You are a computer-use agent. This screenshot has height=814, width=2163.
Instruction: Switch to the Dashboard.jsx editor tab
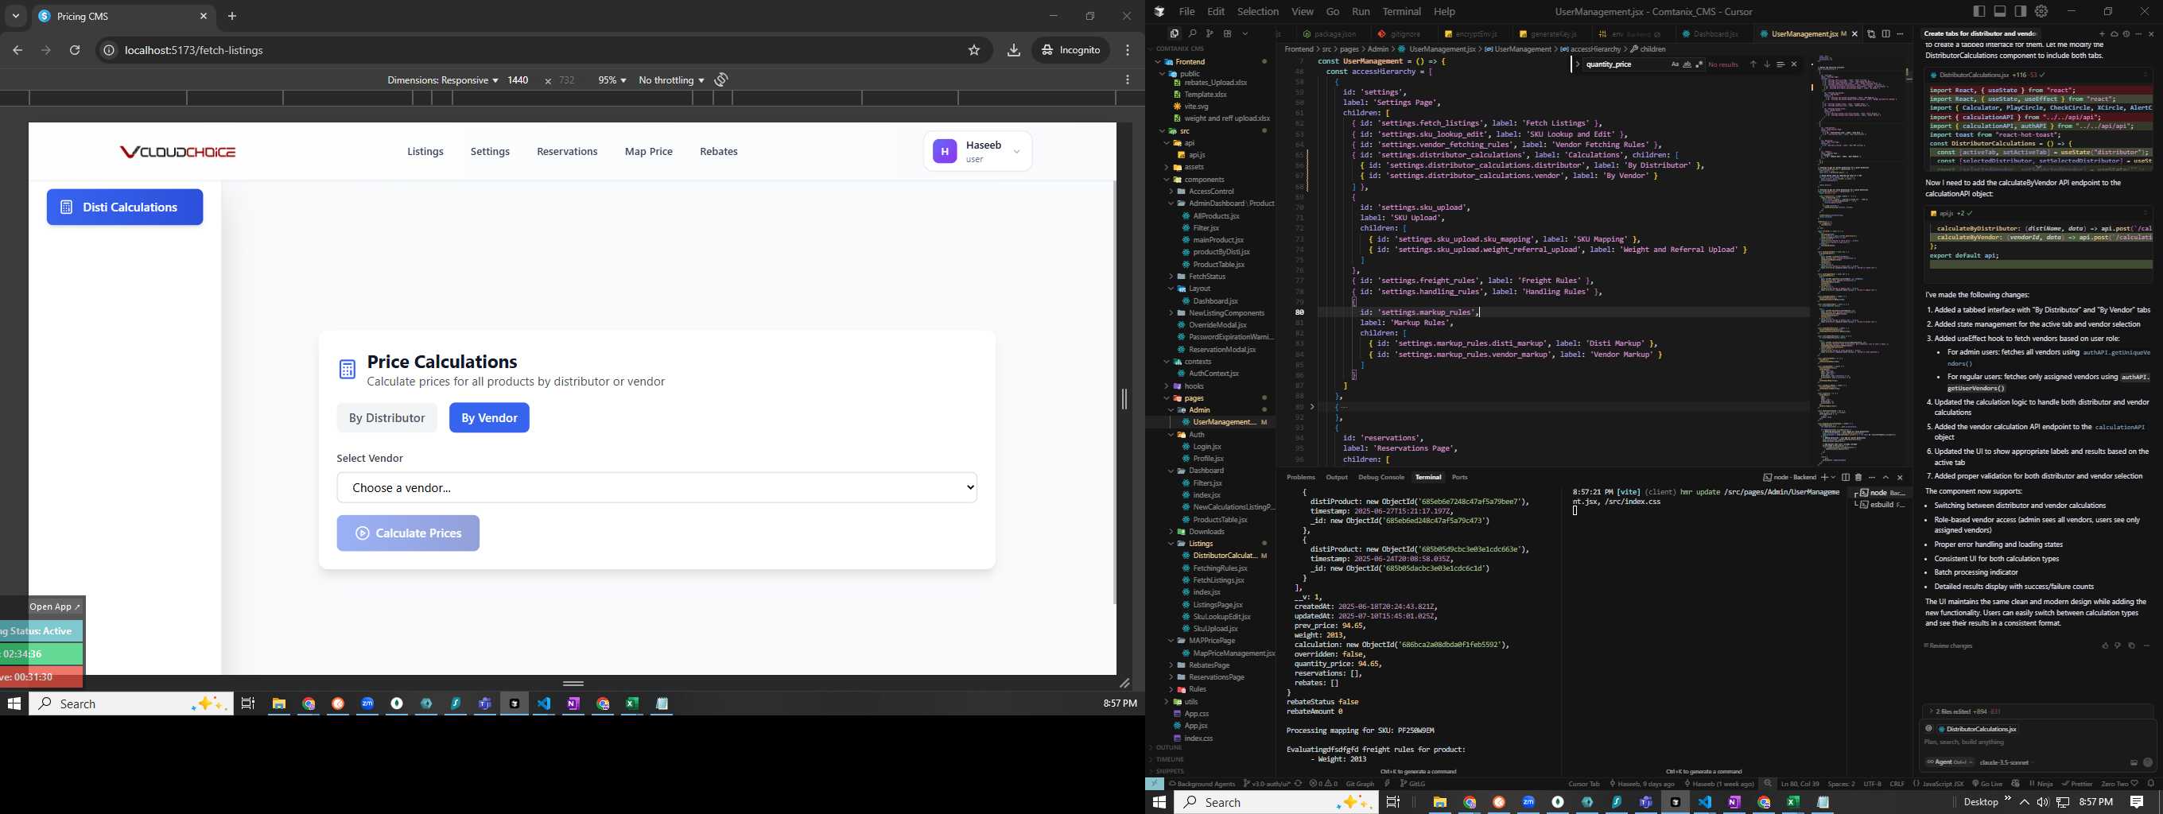pyautogui.click(x=1711, y=34)
